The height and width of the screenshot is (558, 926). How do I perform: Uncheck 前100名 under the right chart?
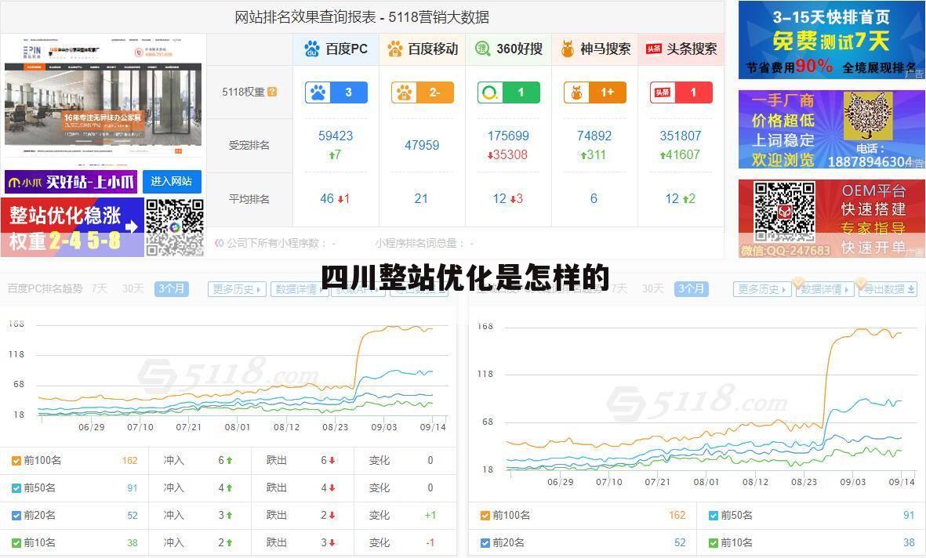coord(485,516)
